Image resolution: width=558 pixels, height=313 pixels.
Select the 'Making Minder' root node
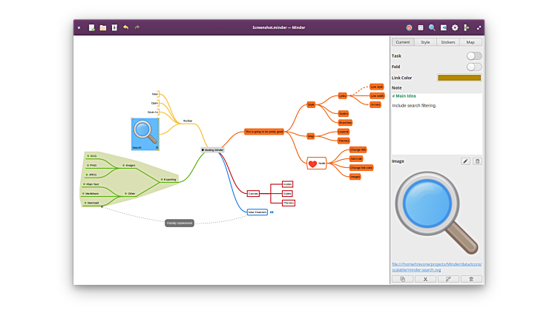[x=214, y=149]
